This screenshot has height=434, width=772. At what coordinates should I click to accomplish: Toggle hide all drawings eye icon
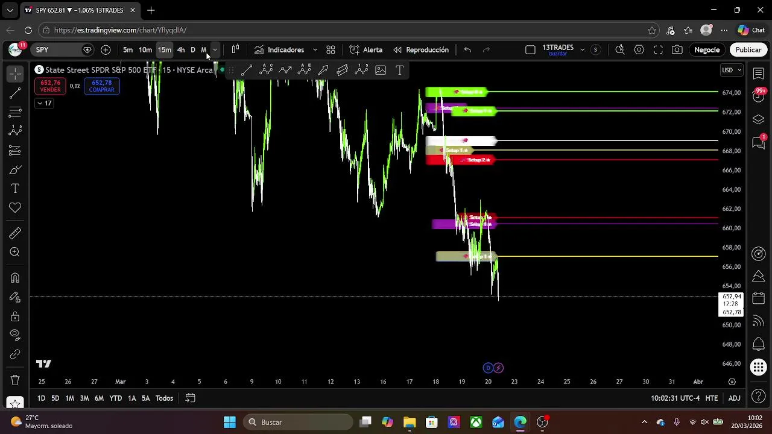pyautogui.click(x=15, y=335)
